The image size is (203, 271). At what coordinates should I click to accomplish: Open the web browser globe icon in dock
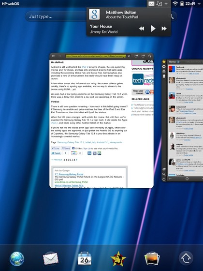point(17,259)
